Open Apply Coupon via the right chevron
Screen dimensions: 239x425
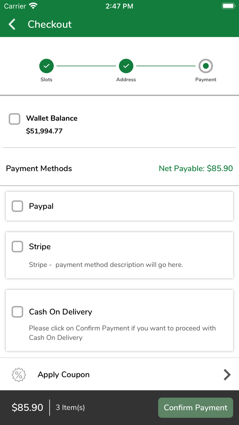(x=227, y=375)
